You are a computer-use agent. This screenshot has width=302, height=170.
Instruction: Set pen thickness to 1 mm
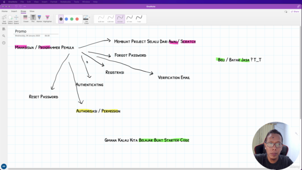[x=139, y=19]
